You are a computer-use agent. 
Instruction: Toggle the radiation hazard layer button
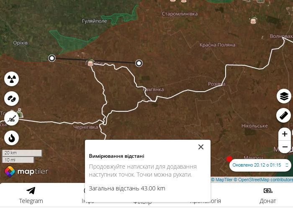[x=12, y=79]
